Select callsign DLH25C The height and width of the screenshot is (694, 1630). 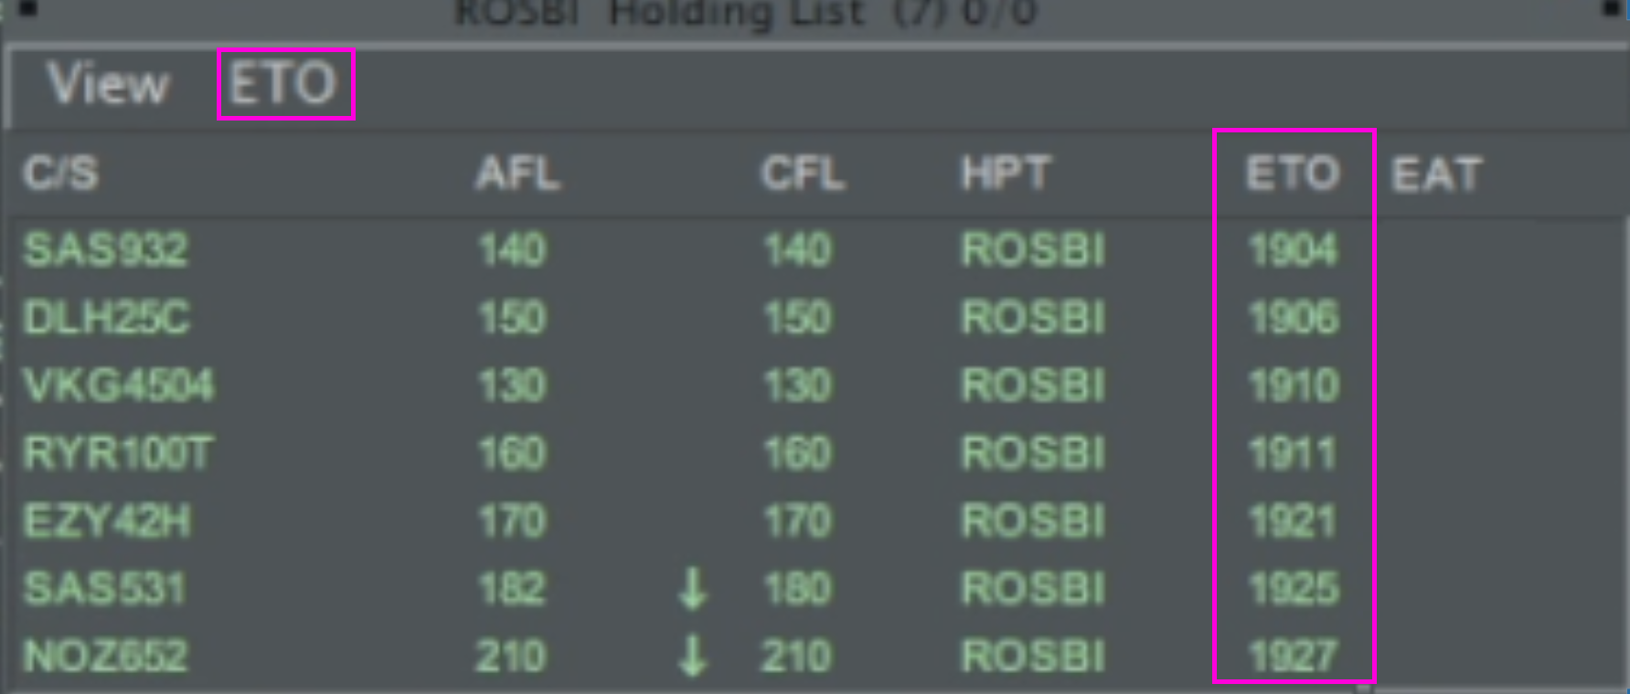(x=106, y=317)
